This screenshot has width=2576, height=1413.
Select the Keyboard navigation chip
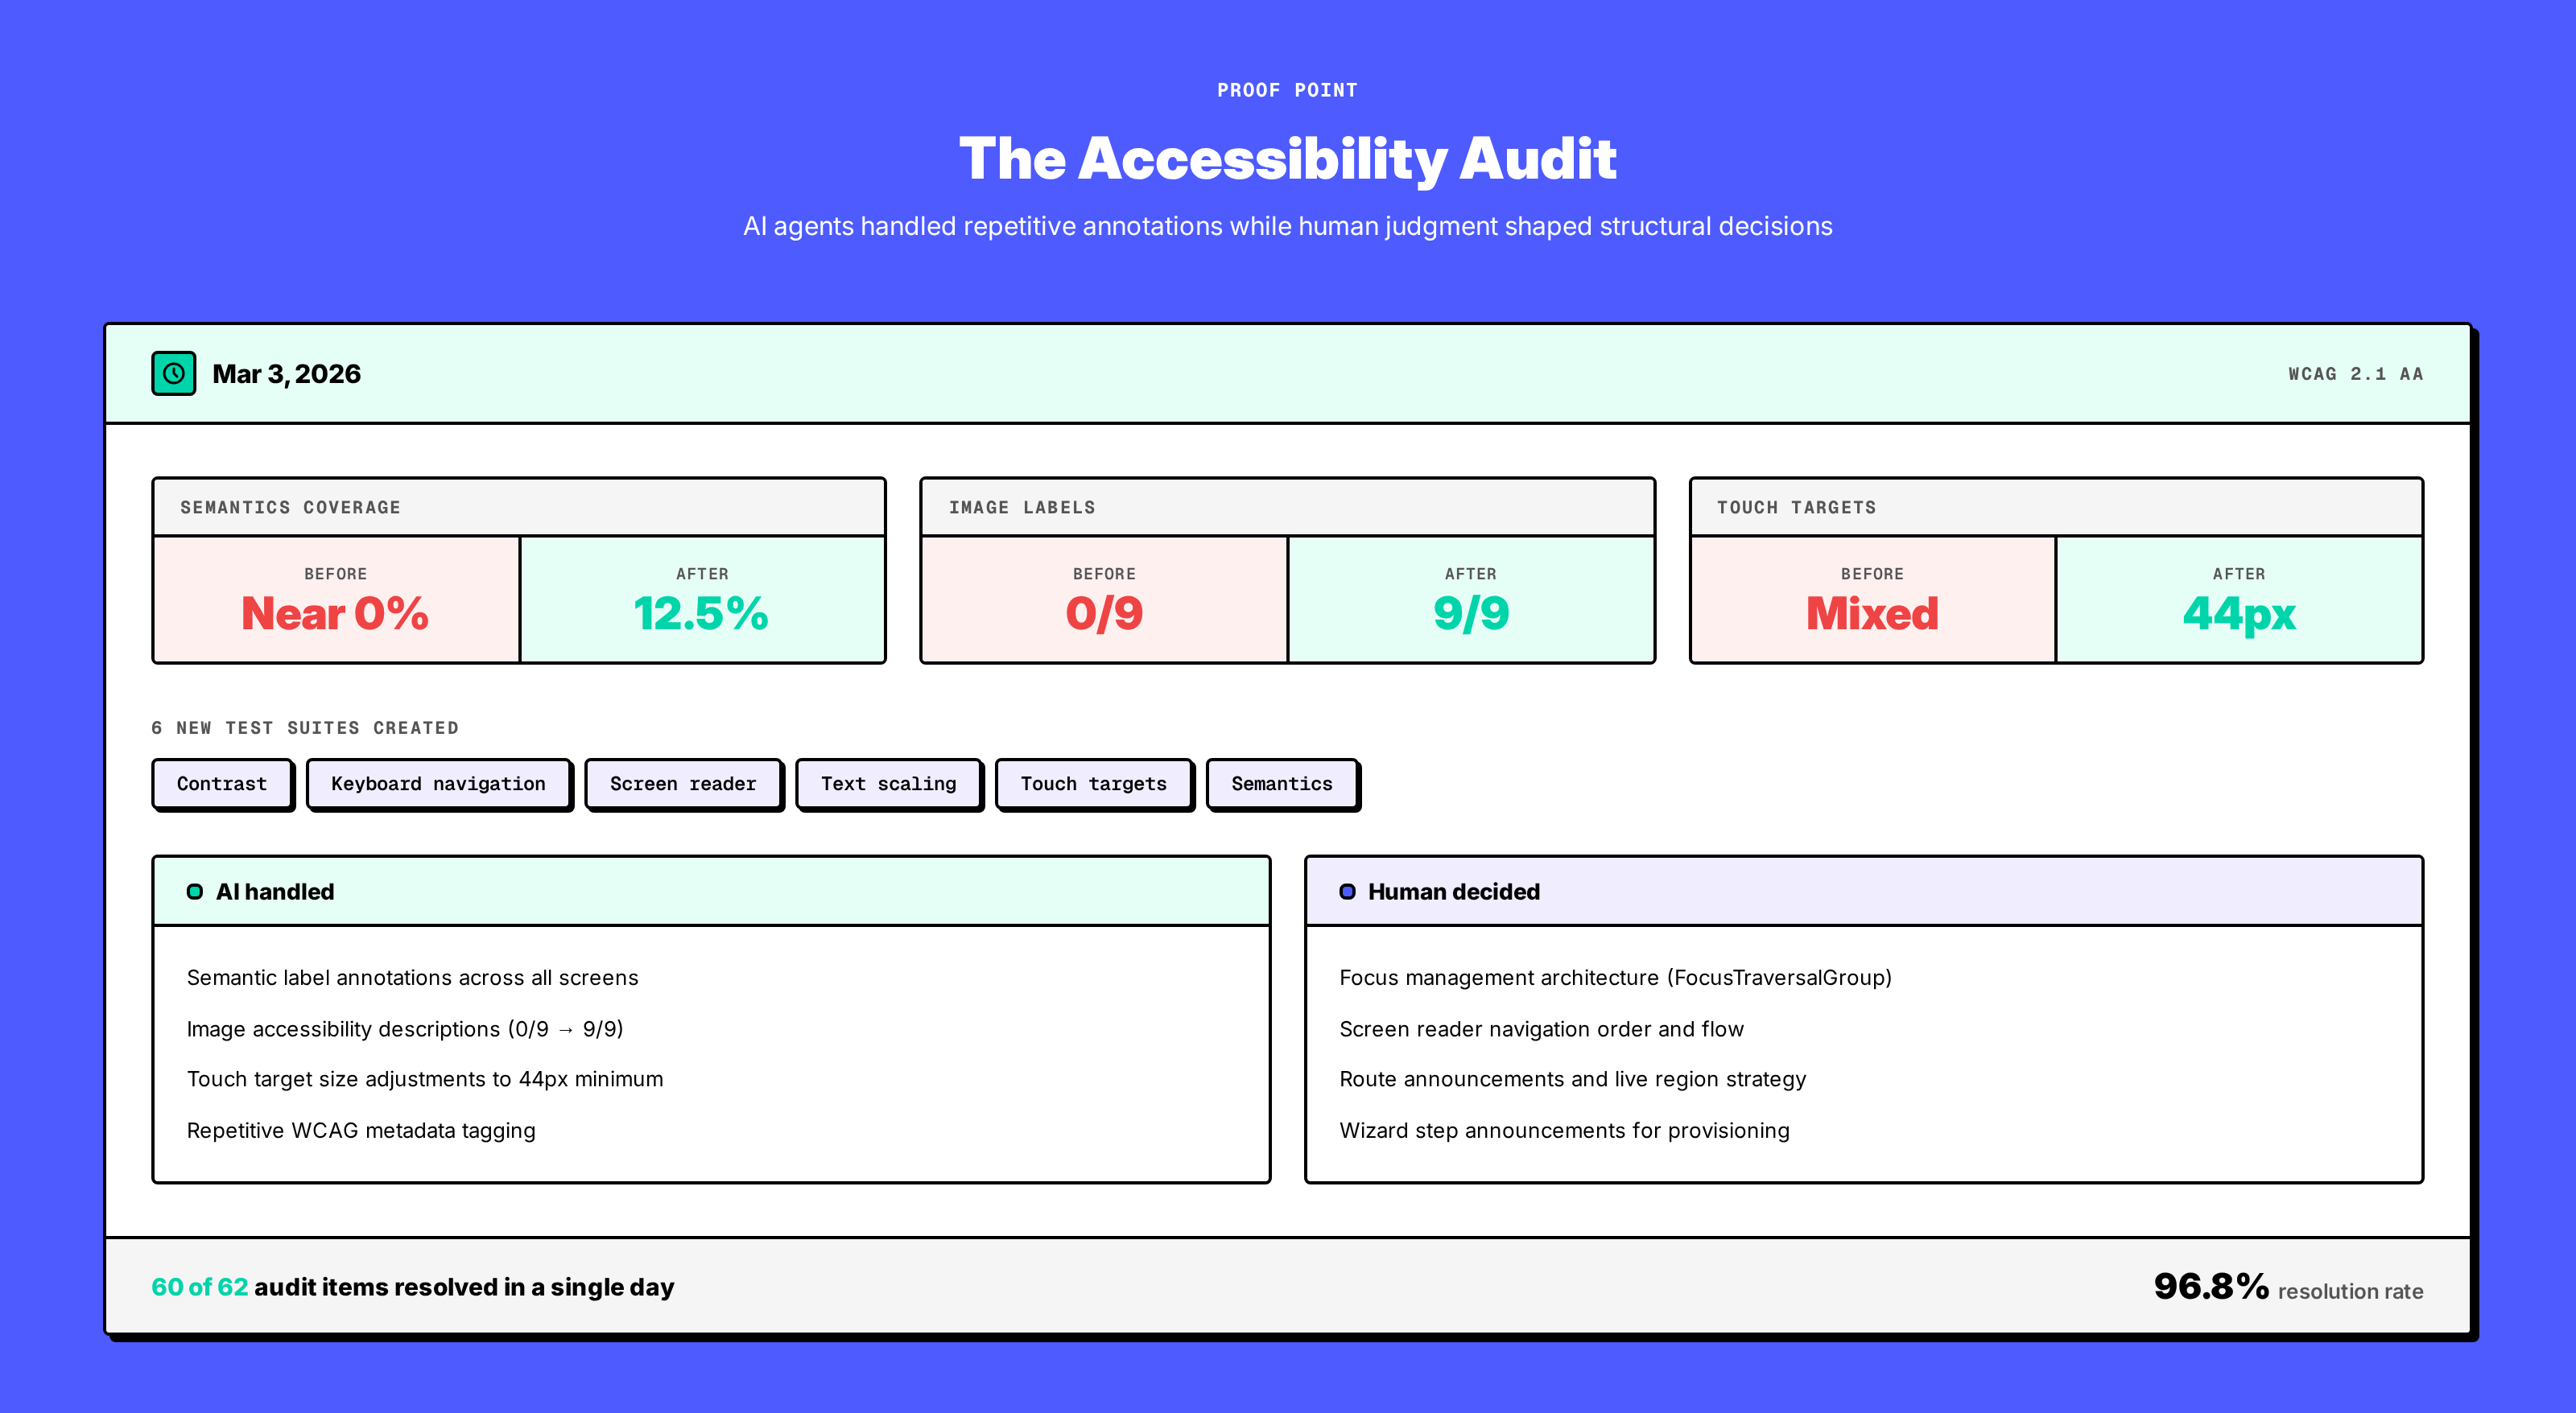pyautogui.click(x=438, y=784)
